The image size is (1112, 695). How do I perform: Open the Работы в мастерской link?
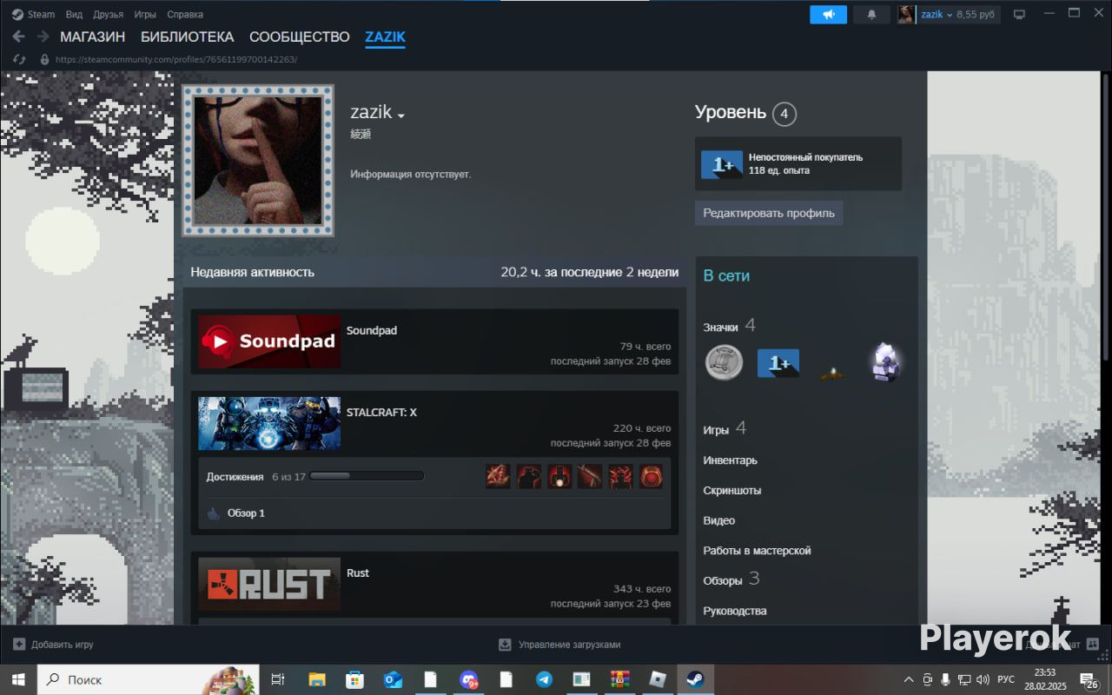click(757, 551)
